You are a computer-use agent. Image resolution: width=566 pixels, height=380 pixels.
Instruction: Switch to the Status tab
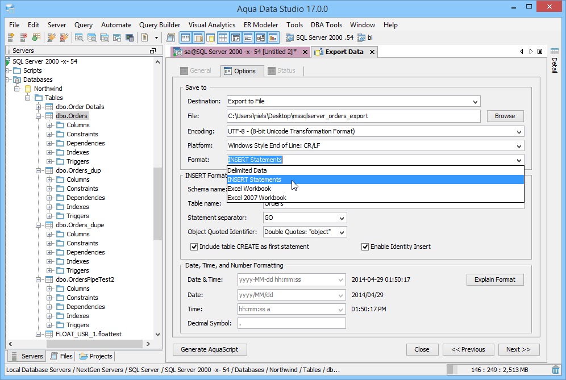[281, 71]
